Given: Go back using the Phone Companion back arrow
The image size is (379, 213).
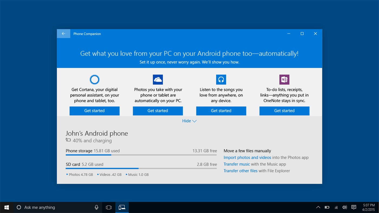Looking at the screenshot, I should tap(63, 34).
